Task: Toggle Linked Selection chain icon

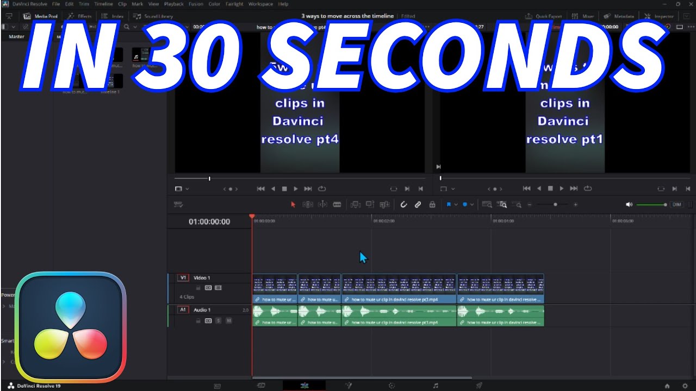Action: pos(418,205)
